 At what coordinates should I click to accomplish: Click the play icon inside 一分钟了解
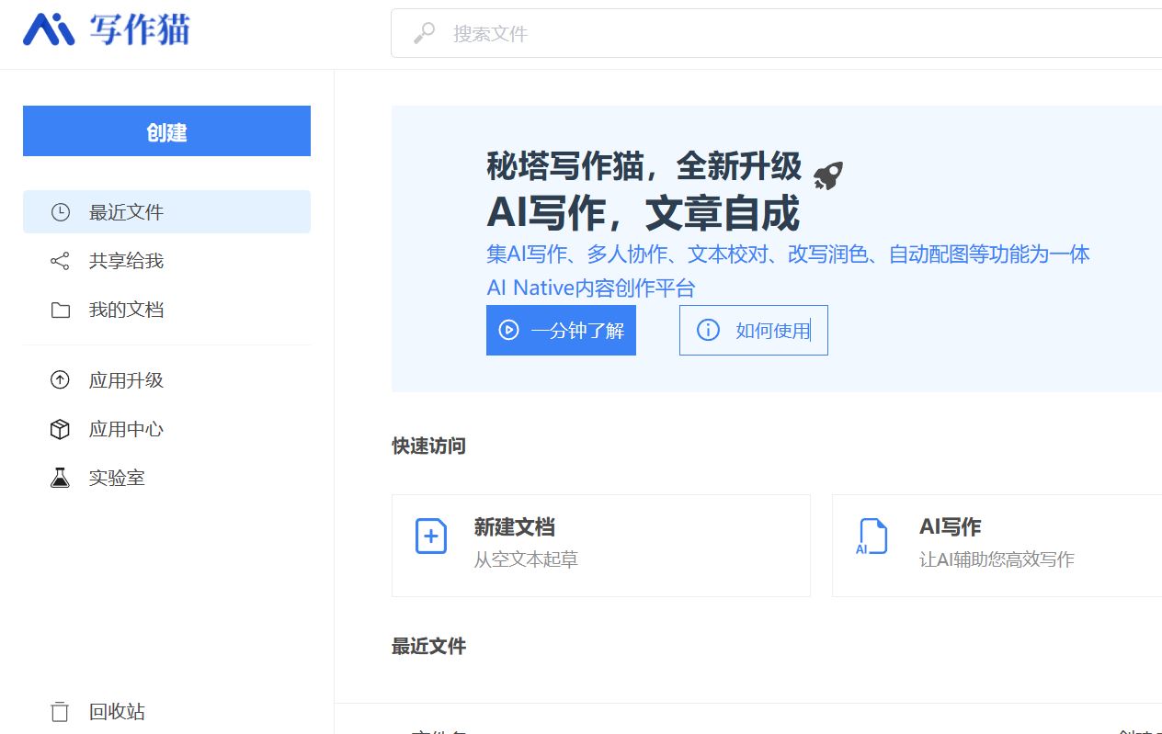[x=507, y=330]
